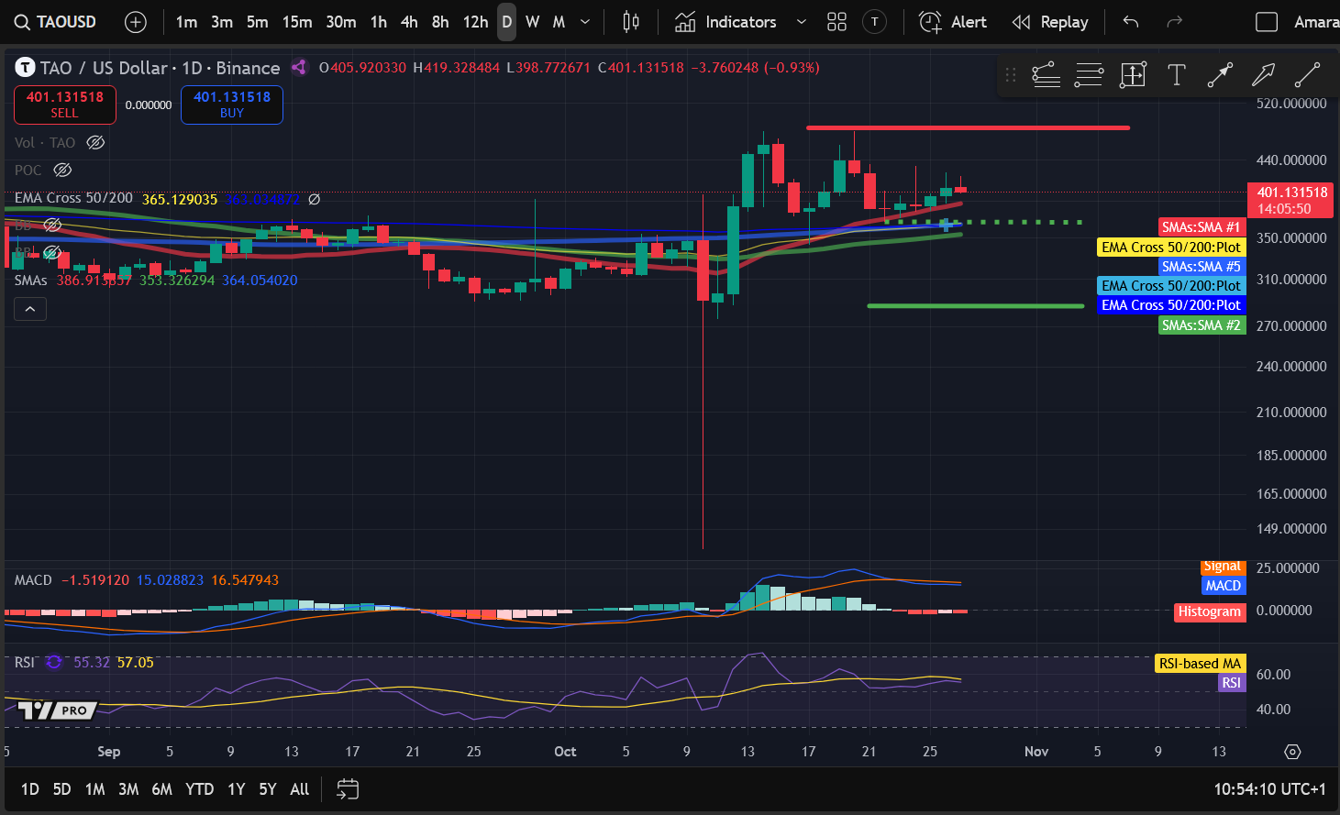Unhide the POC indicator
The width and height of the screenshot is (1340, 815).
pos(62,170)
